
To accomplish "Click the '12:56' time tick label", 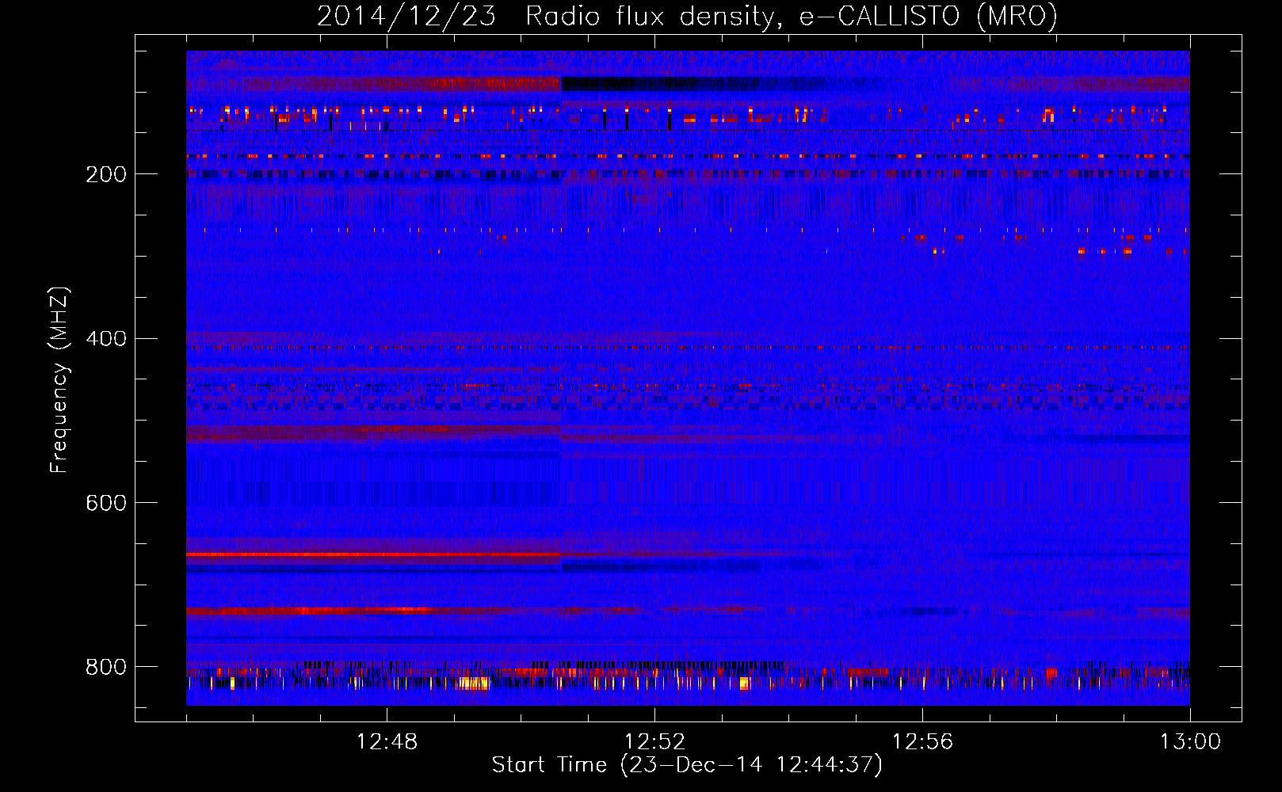I will (x=922, y=742).
